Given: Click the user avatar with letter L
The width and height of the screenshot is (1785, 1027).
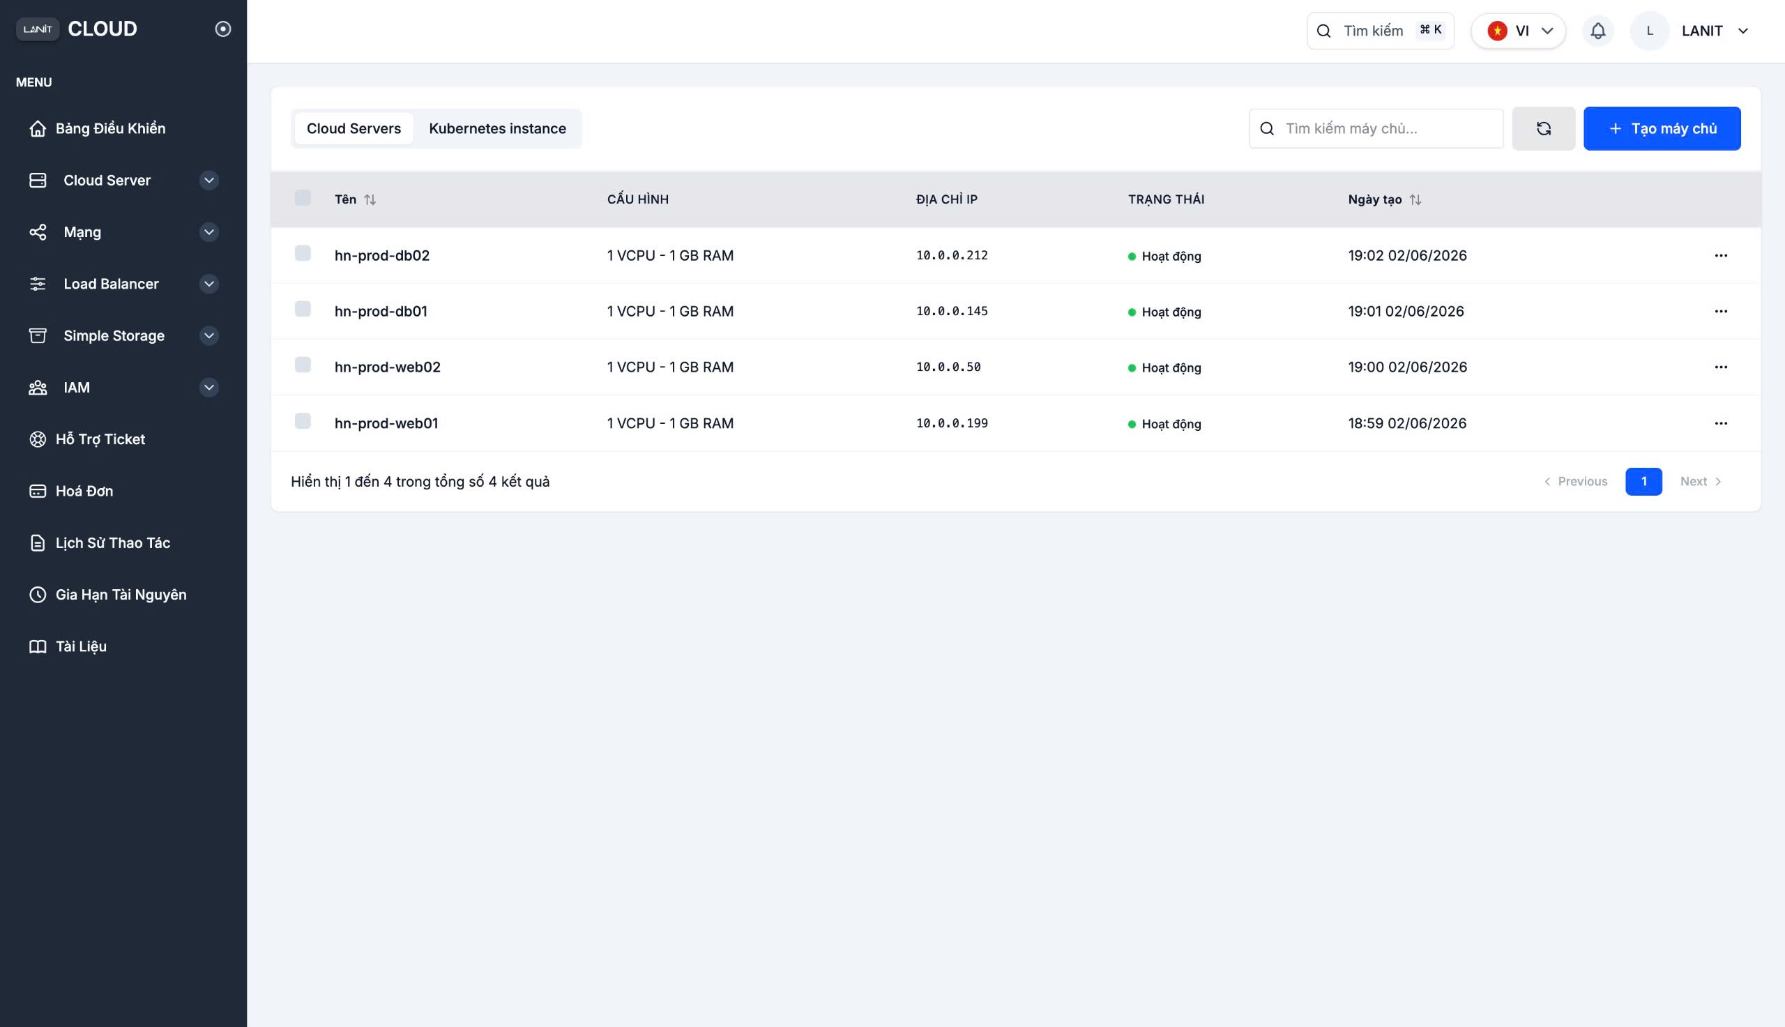Looking at the screenshot, I should 1650,31.
